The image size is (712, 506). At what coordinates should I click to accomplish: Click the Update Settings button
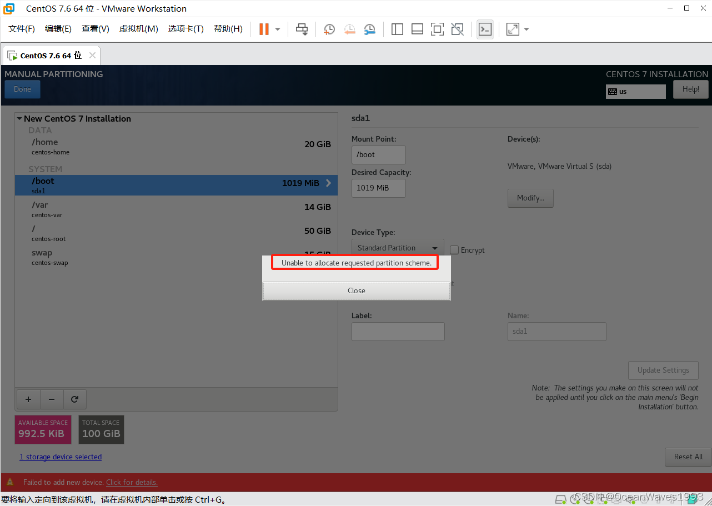(x=663, y=370)
